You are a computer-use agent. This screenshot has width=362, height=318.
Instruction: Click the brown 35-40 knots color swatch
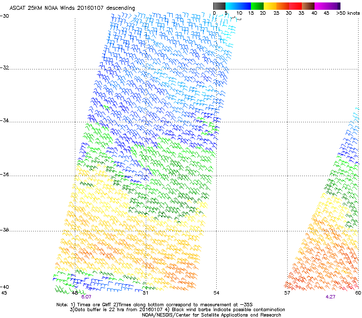pos(308,6)
